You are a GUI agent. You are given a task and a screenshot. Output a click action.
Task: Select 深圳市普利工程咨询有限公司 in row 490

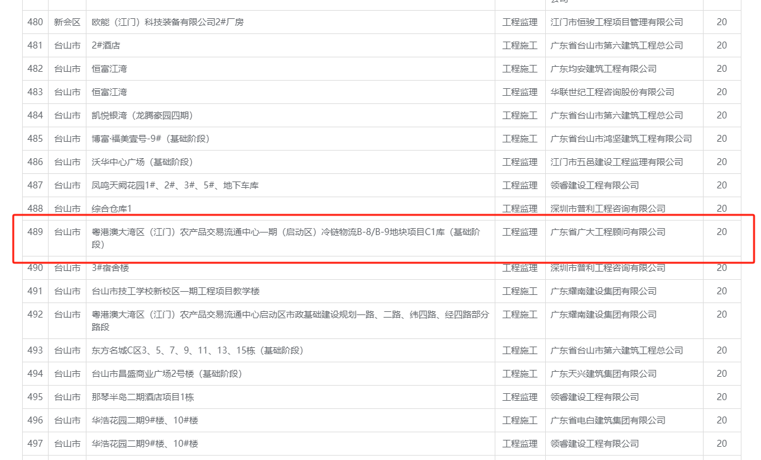coord(608,268)
